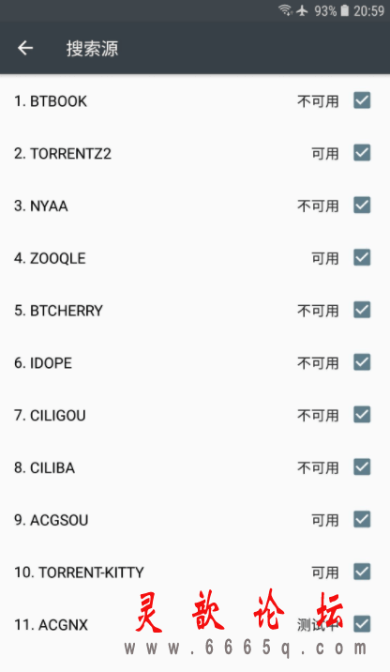Screen dimensions: 390x672
Task: Toggle the ZOOQLE checkbox
Action: tap(362, 257)
